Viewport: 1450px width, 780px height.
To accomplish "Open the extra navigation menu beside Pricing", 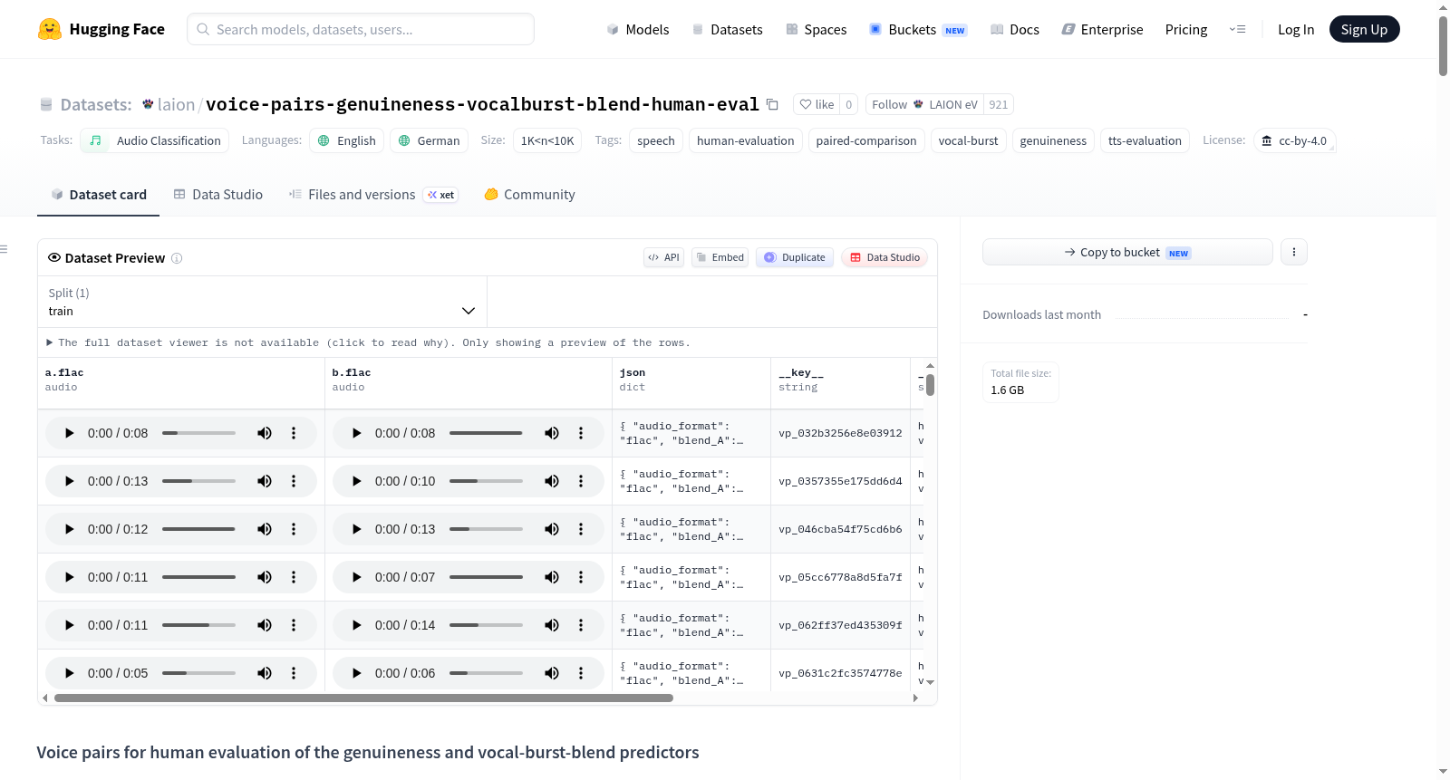I will 1237,29.
